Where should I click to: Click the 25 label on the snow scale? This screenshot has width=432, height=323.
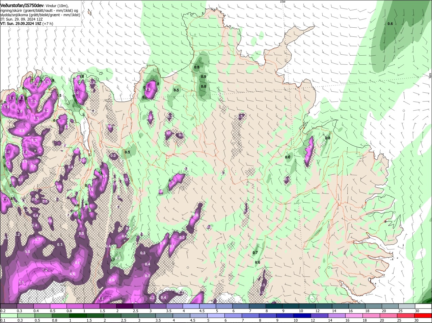coord(400,311)
